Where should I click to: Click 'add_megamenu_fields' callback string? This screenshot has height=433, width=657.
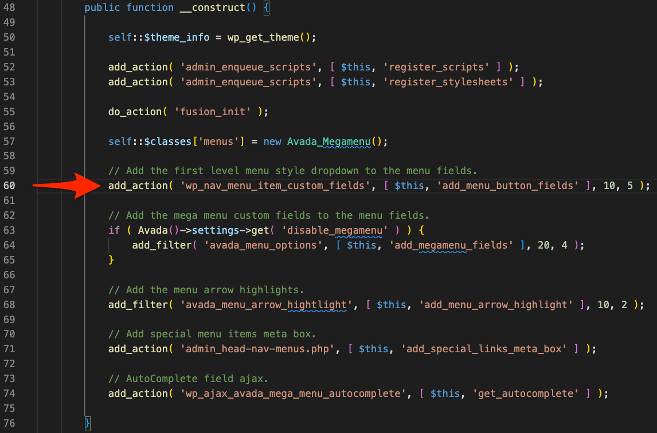click(451, 245)
